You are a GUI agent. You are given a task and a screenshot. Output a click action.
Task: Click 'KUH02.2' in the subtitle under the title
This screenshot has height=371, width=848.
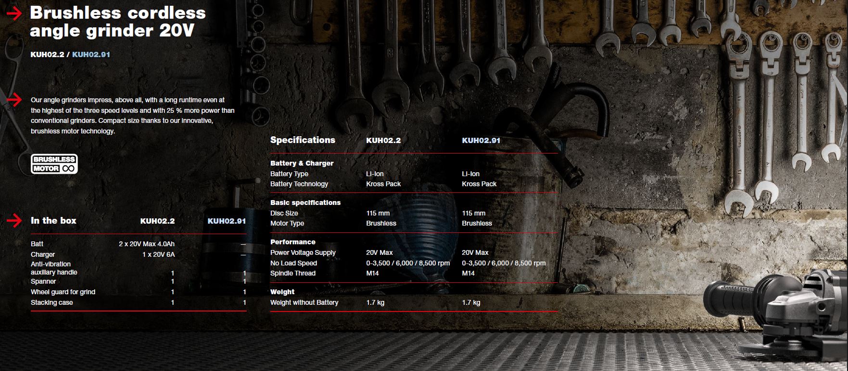(47, 55)
